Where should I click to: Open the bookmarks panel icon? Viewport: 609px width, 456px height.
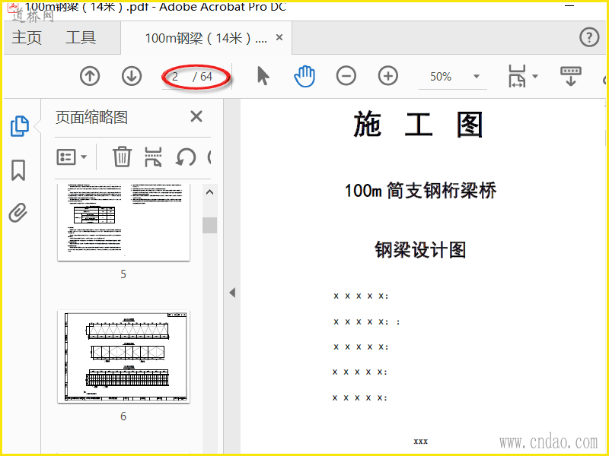(18, 169)
